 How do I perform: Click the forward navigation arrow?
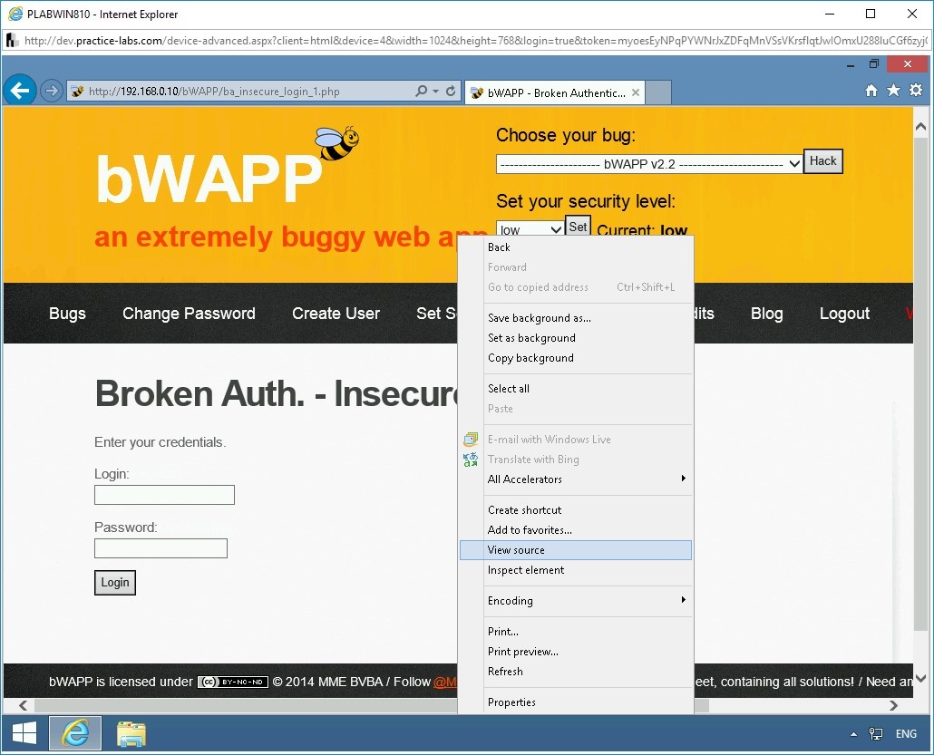pyautogui.click(x=52, y=91)
